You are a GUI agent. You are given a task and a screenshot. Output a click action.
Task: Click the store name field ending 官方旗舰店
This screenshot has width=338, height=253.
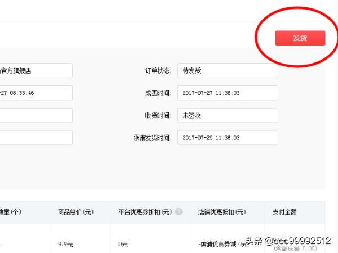(x=36, y=71)
